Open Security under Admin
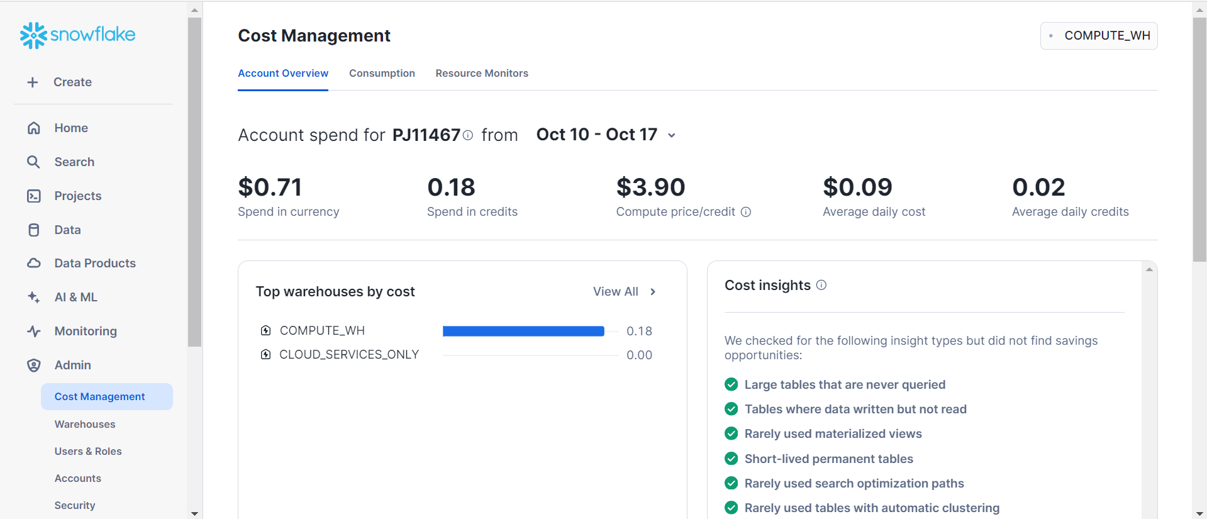This screenshot has width=1207, height=519. pyautogui.click(x=75, y=506)
